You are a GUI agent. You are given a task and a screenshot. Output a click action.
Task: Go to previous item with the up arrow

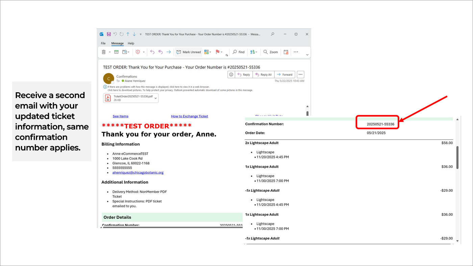pyautogui.click(x=128, y=34)
